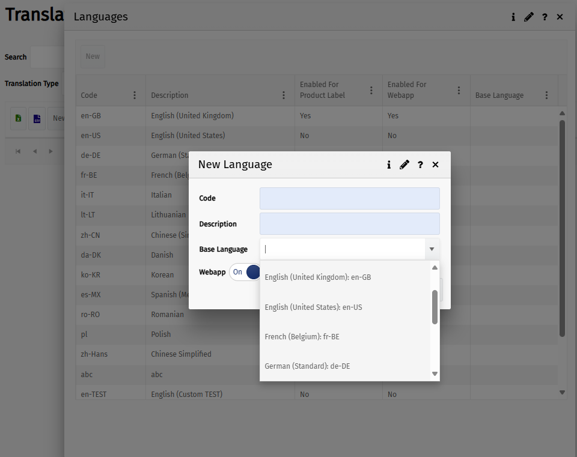
Task: Select English (United States): en-US option
Action: pos(345,307)
